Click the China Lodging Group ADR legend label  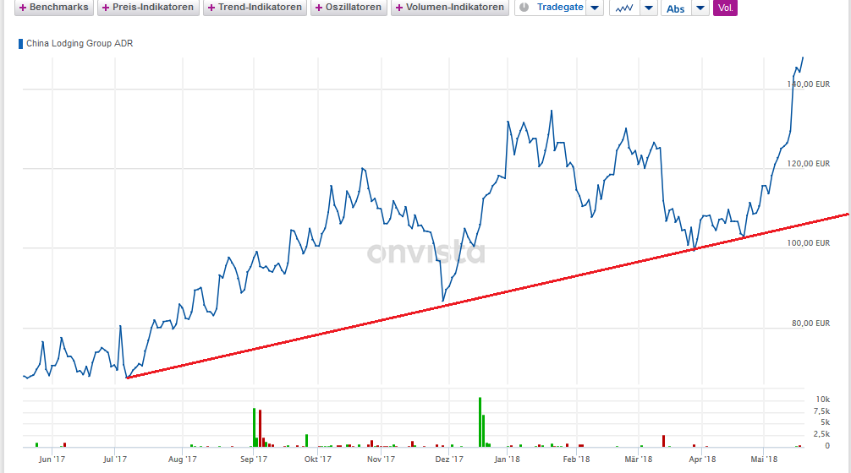tap(80, 43)
